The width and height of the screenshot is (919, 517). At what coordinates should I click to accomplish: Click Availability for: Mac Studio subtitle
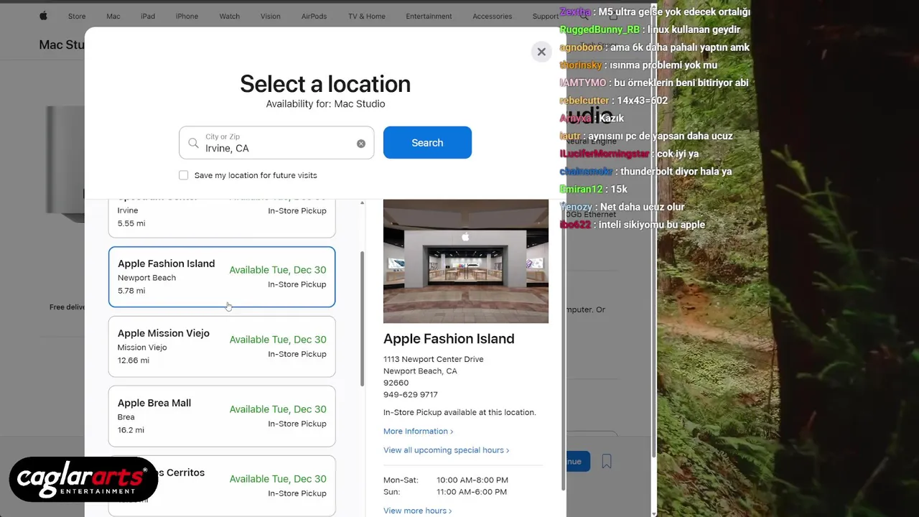[x=325, y=104]
